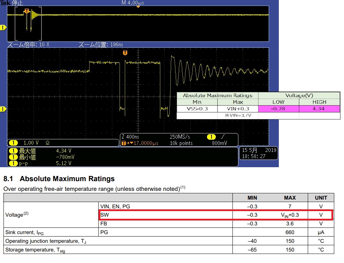This screenshot has height=263, width=344.
Task: Click the magenta 4.34 HIGH cell
Action: click(x=319, y=109)
